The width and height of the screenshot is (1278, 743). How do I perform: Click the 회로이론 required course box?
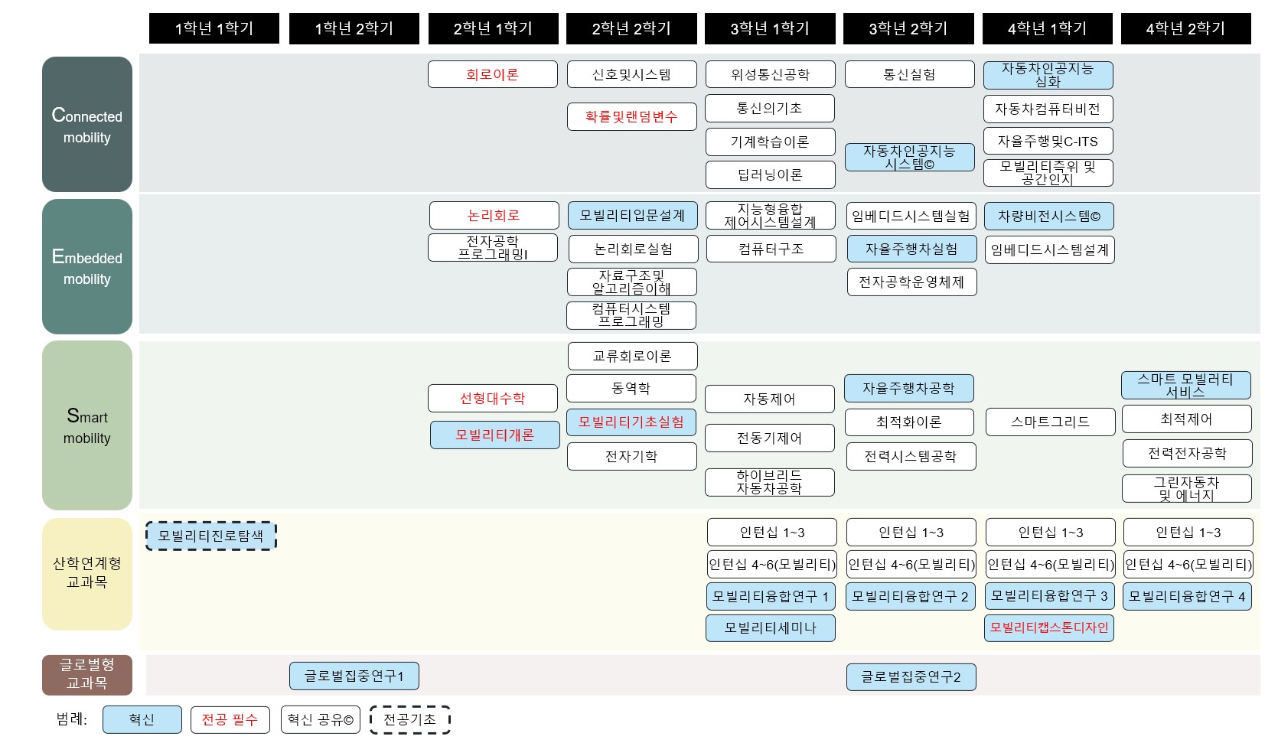click(x=493, y=75)
